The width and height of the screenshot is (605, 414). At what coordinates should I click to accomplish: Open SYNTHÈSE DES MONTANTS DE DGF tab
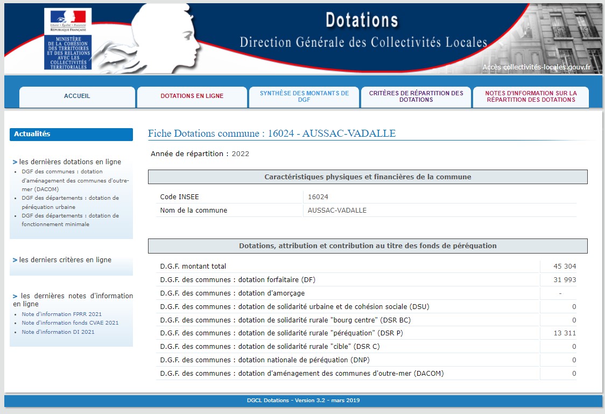coord(304,96)
